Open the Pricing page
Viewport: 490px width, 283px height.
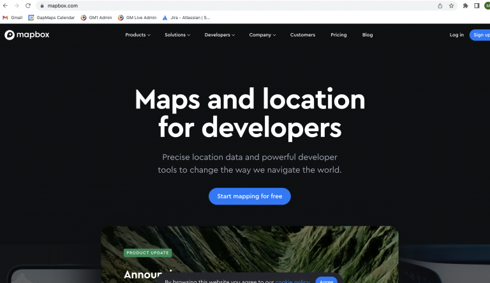click(339, 35)
